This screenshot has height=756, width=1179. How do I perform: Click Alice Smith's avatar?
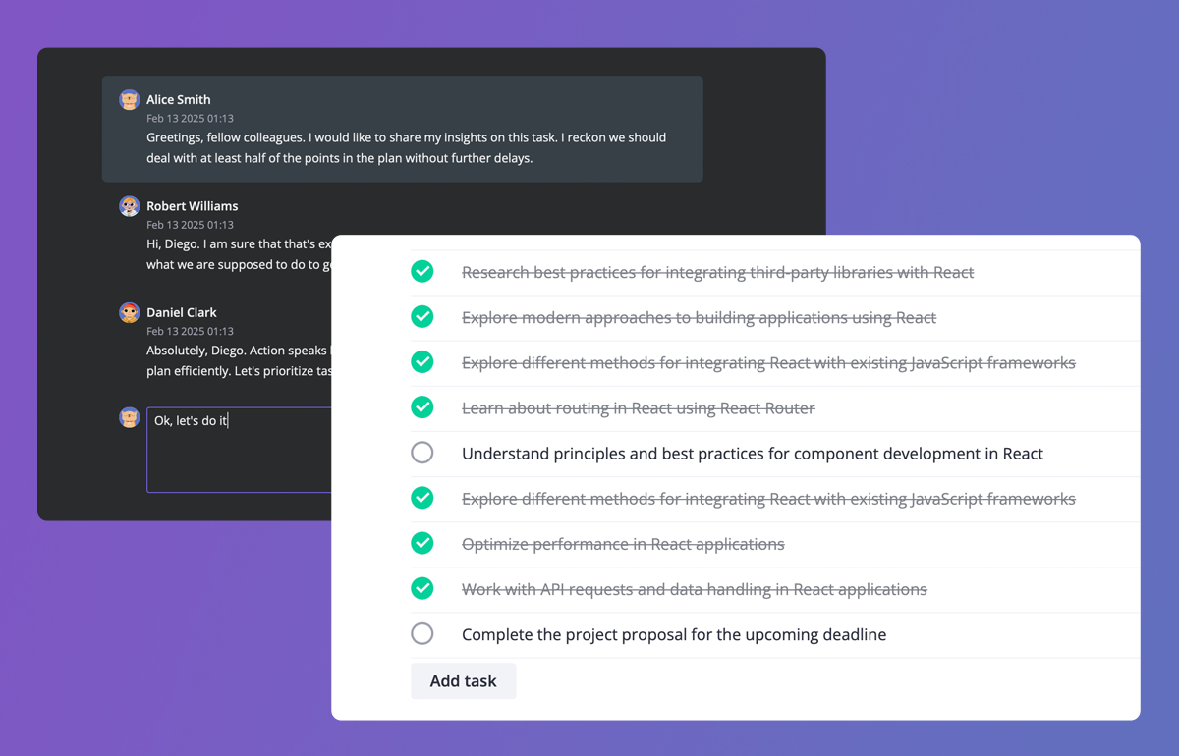(129, 99)
